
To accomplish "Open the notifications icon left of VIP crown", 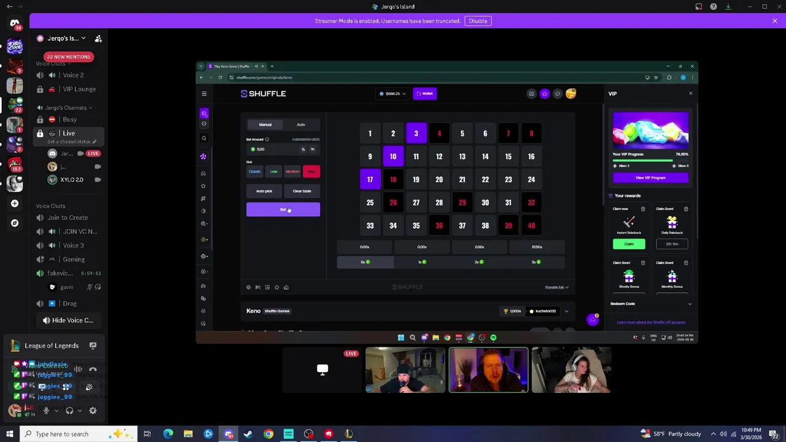I will 532,94.
